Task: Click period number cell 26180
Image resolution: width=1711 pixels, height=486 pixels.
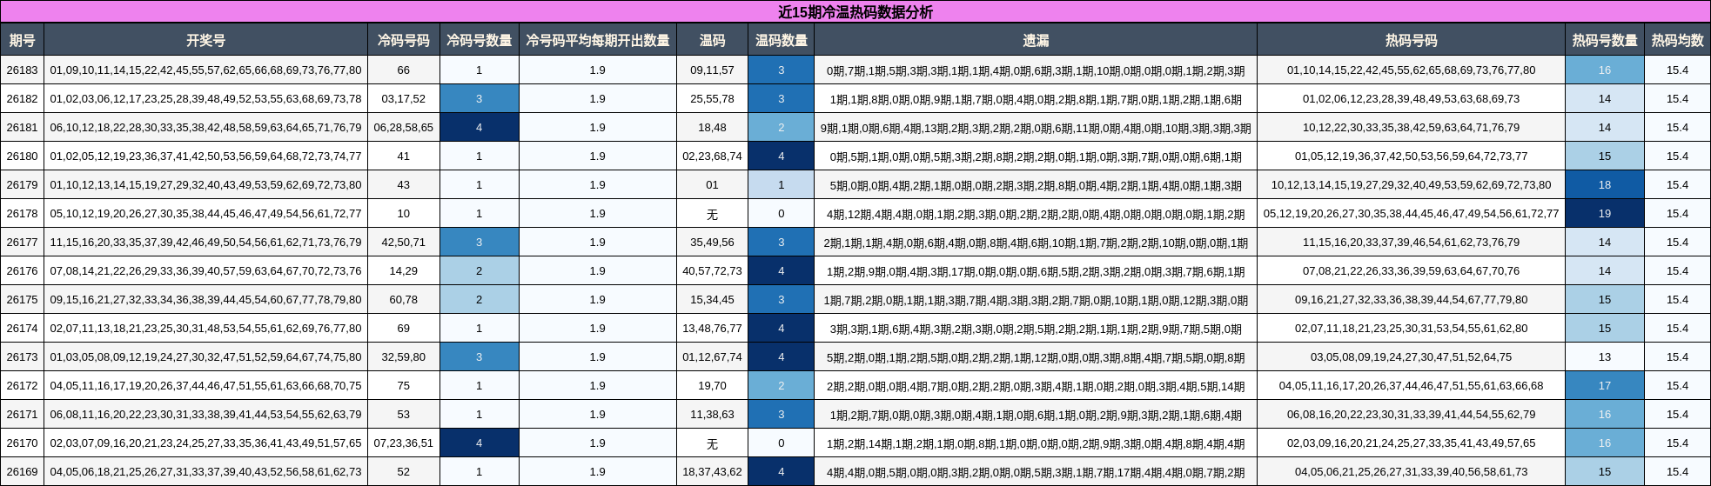Action: coord(22,156)
